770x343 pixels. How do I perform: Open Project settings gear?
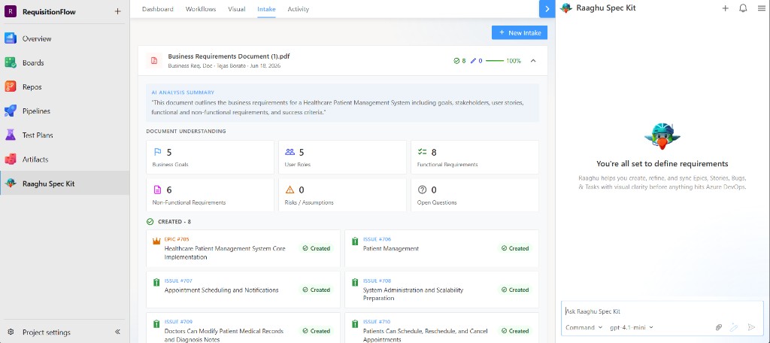11,332
